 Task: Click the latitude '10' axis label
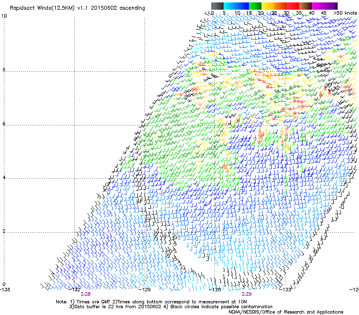(x=4, y=16)
